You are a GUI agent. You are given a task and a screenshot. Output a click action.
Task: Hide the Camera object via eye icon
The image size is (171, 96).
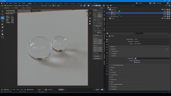coord(166,11)
